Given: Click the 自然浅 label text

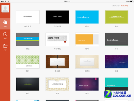Looking at the screenshot, I should tap(87, 71).
